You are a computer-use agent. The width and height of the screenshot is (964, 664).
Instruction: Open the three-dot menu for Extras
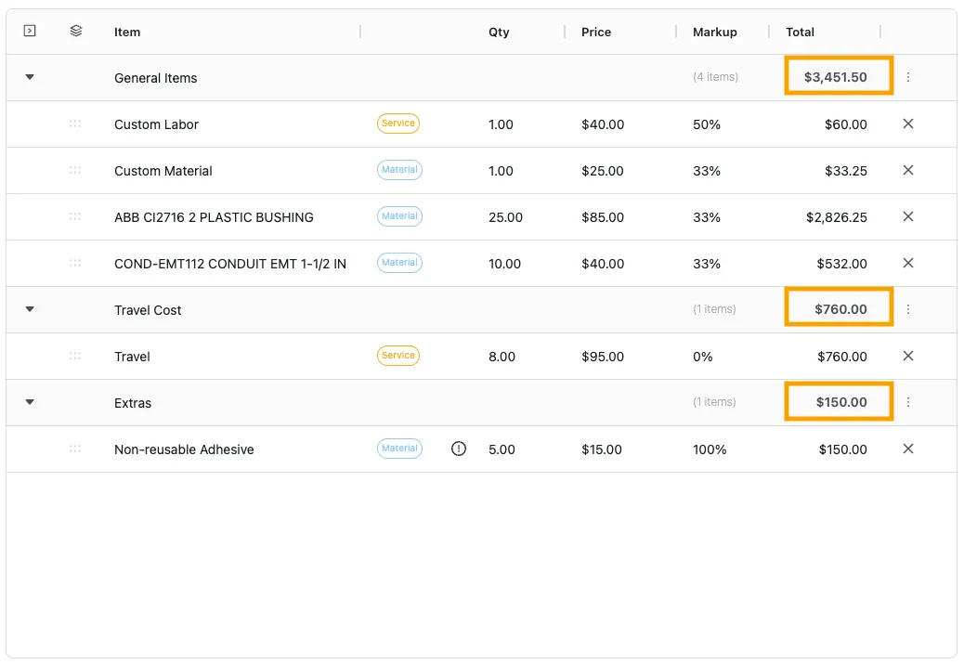click(x=907, y=402)
